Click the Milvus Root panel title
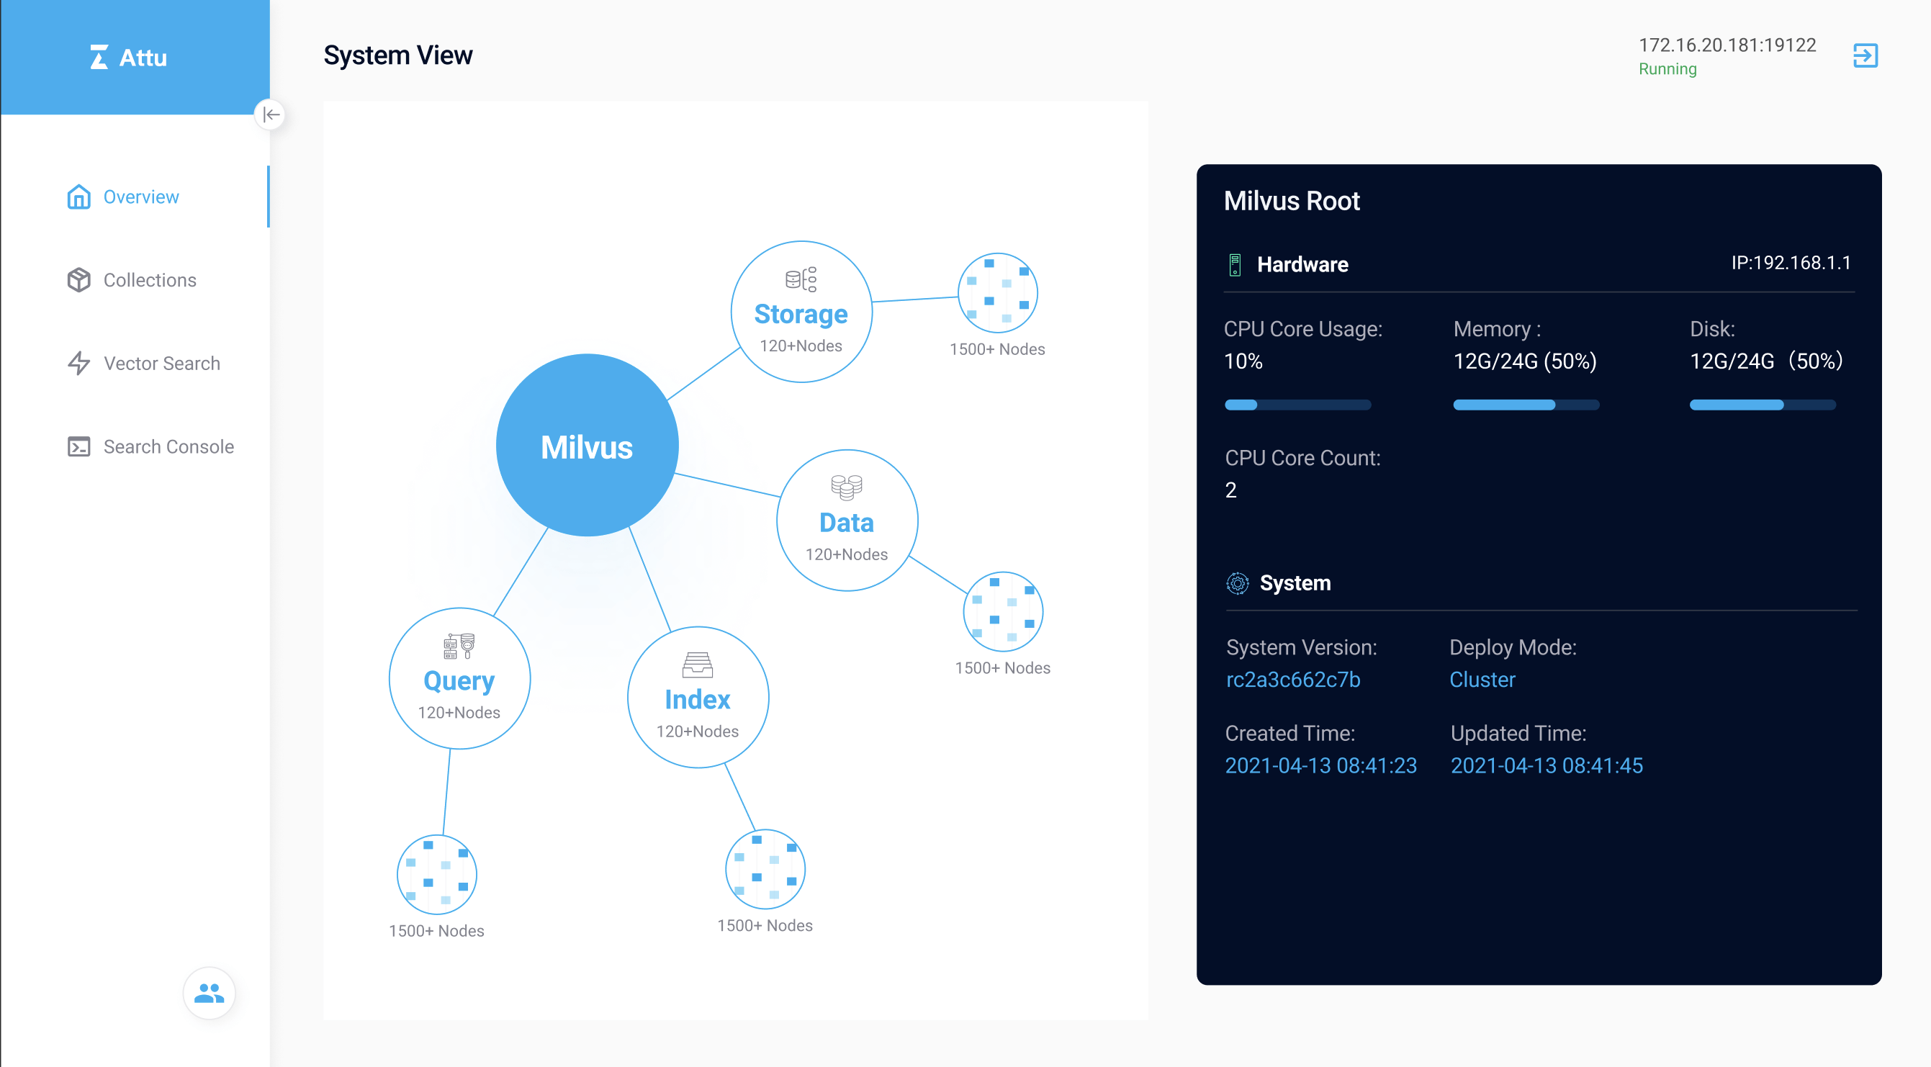 coord(1292,201)
